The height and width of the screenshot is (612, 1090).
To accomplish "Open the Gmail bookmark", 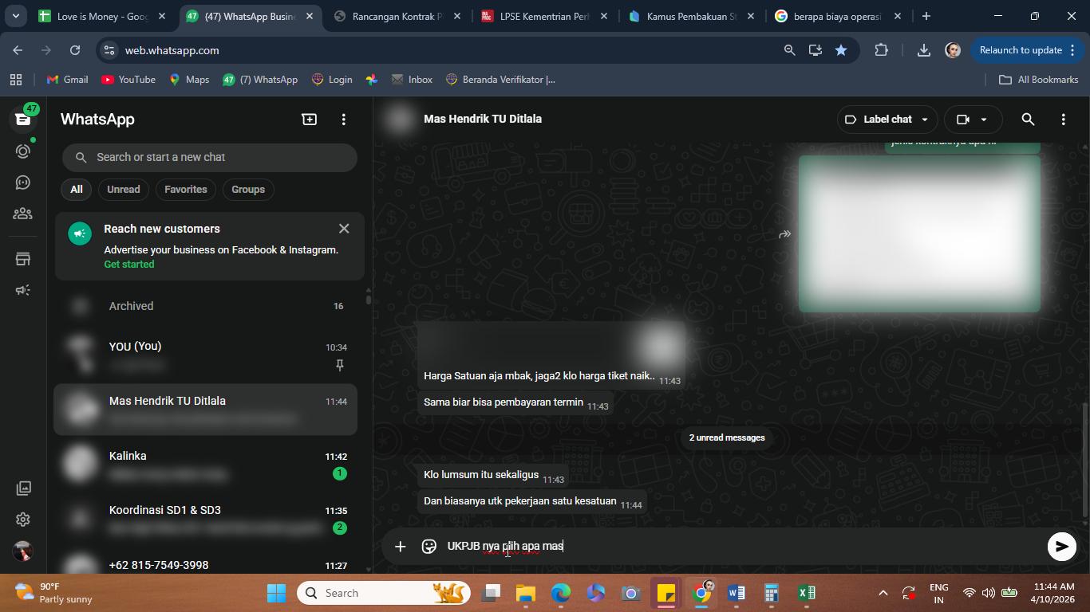I will [67, 80].
